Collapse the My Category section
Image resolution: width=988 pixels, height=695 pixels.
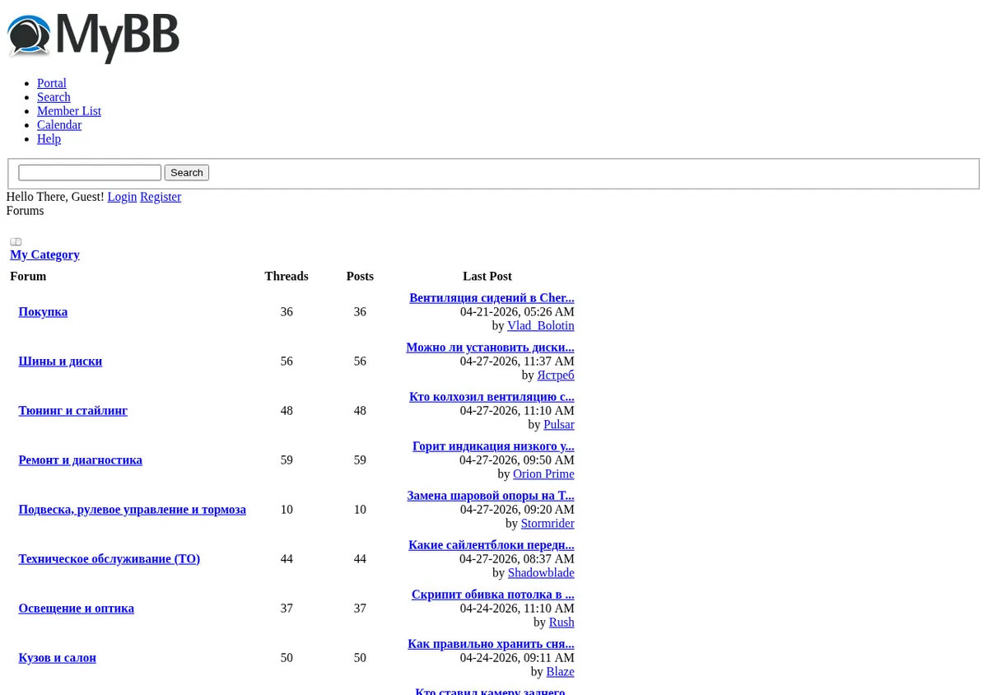[16, 242]
